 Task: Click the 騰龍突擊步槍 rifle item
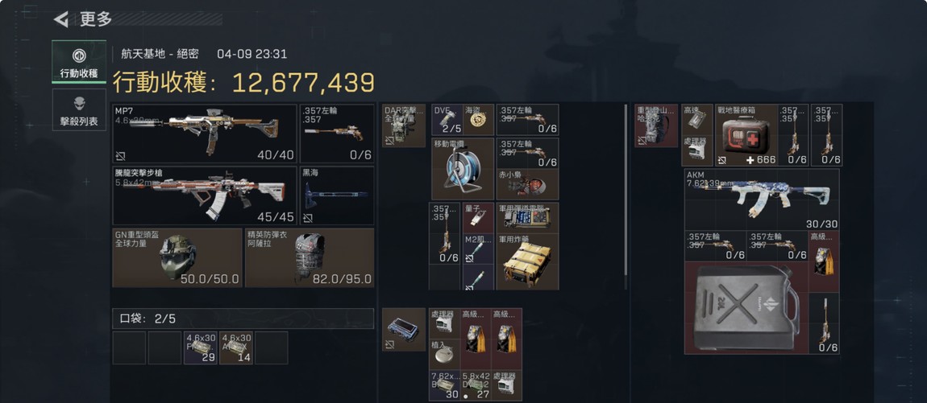pyautogui.click(x=205, y=195)
